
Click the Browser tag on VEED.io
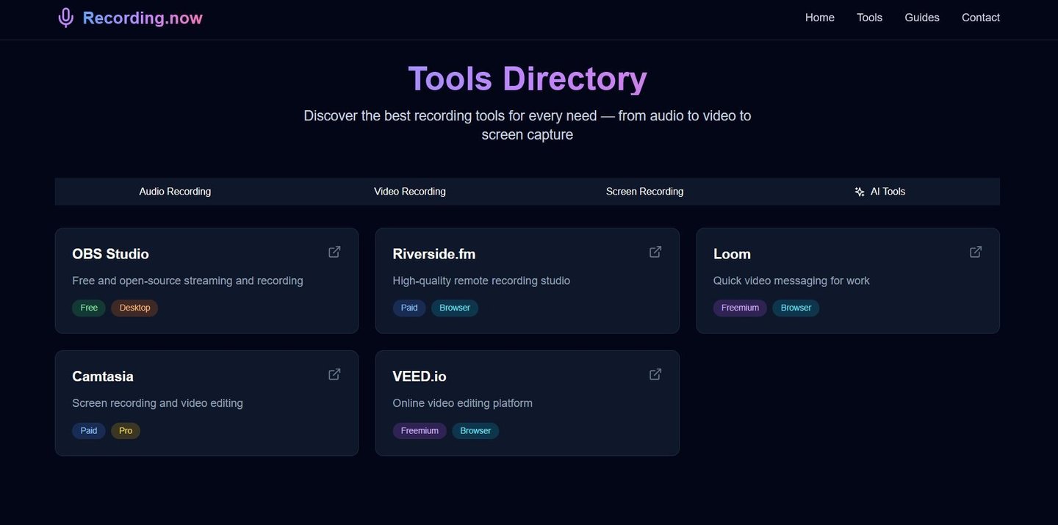point(475,430)
